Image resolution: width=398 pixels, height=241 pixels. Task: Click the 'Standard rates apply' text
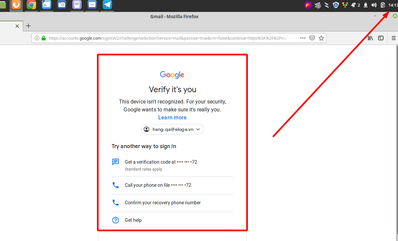143,169
